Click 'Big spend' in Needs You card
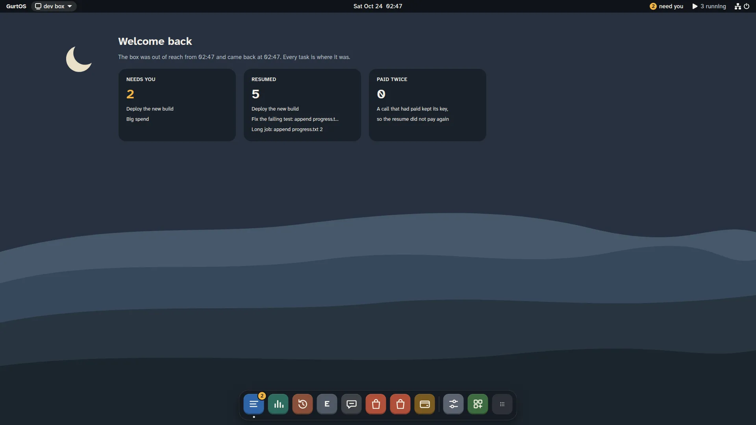 coord(137,119)
